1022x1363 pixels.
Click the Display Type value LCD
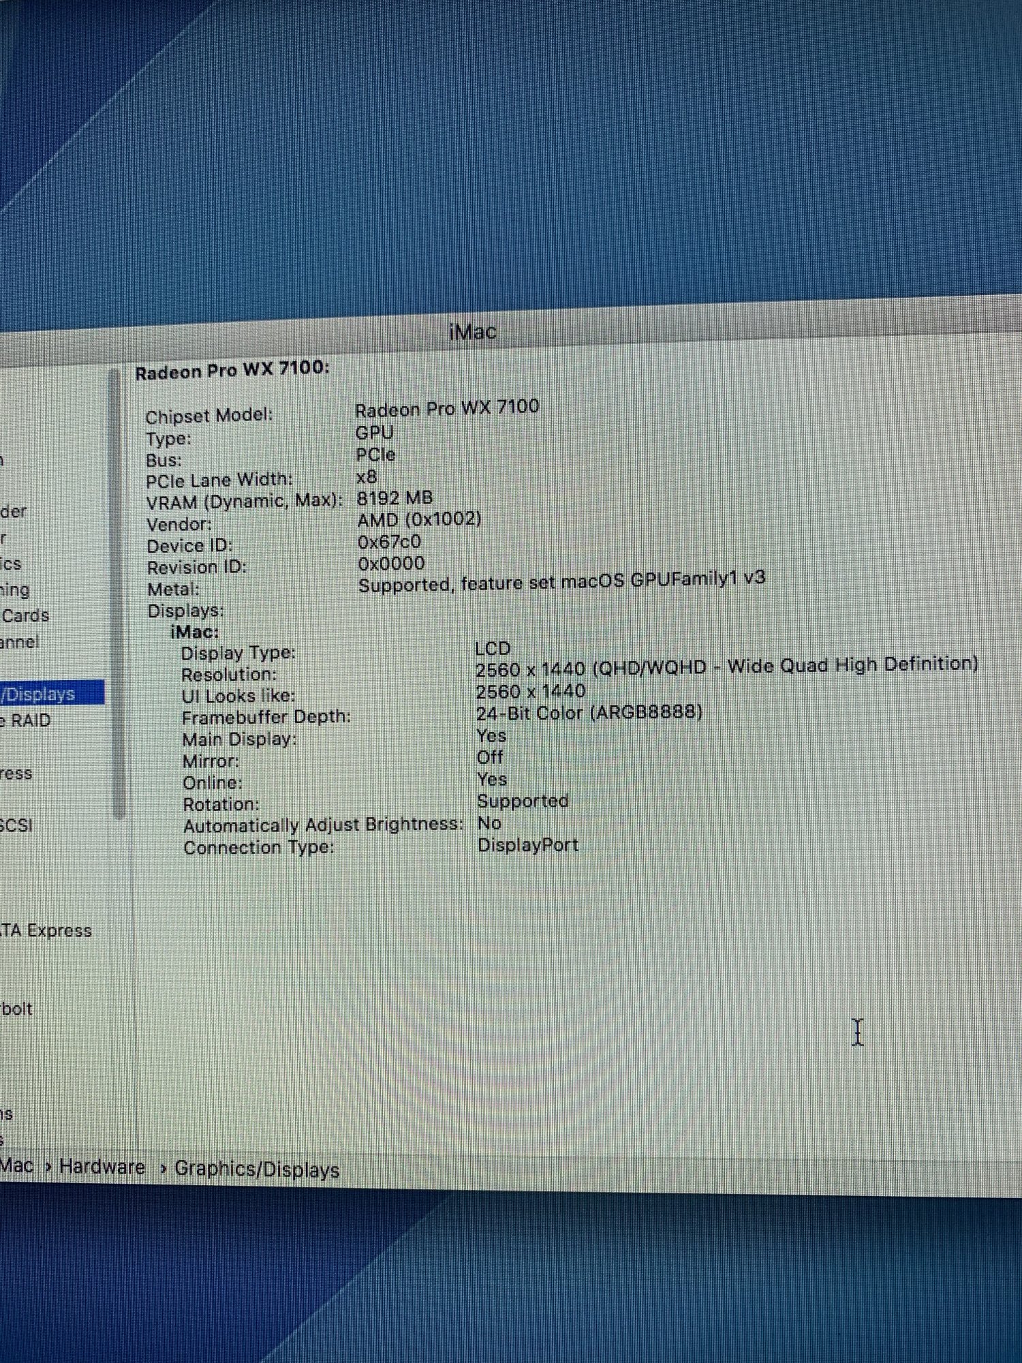click(x=493, y=648)
